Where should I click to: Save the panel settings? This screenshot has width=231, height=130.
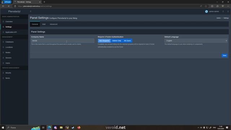[x=225, y=55]
